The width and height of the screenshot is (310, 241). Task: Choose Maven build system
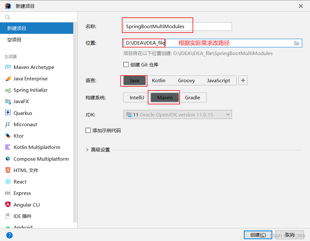pyautogui.click(x=165, y=98)
